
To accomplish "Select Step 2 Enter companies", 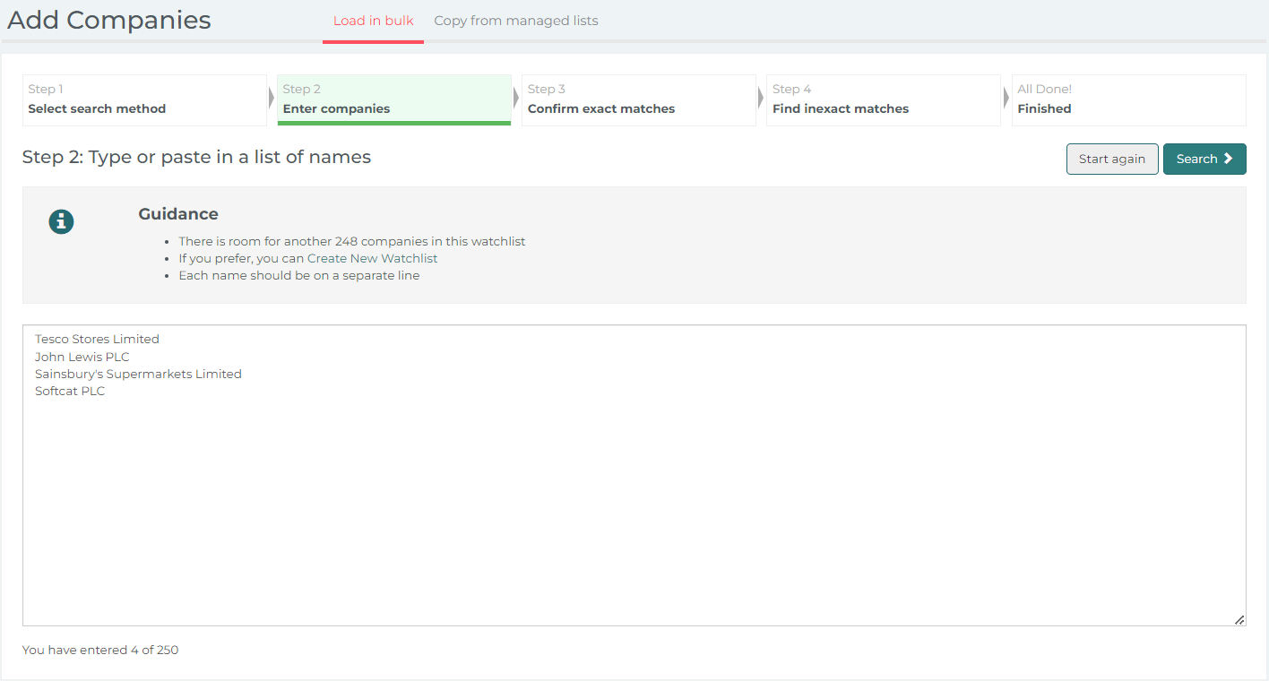I will tap(394, 99).
